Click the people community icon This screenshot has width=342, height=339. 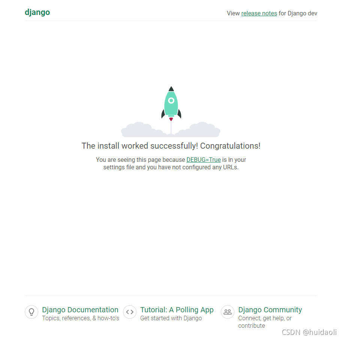point(228,312)
